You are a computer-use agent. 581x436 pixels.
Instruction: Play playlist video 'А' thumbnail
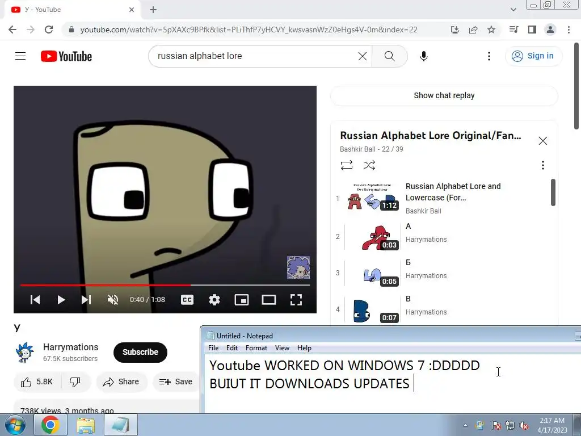pyautogui.click(x=373, y=237)
